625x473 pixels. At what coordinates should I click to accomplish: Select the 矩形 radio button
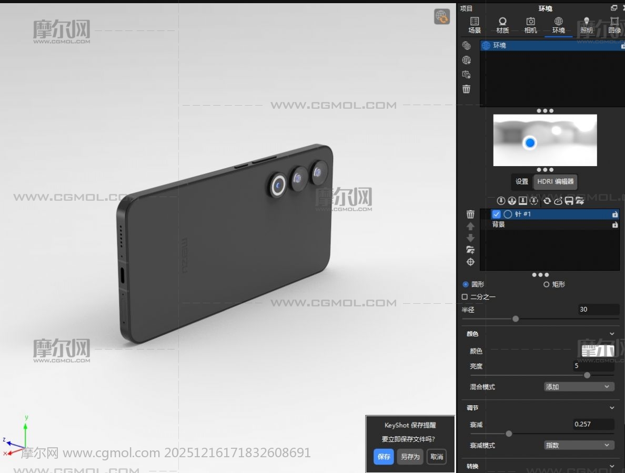pyautogui.click(x=546, y=284)
